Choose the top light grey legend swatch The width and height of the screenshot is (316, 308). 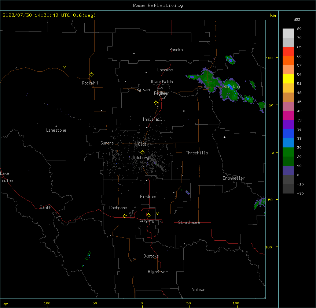click(x=288, y=33)
